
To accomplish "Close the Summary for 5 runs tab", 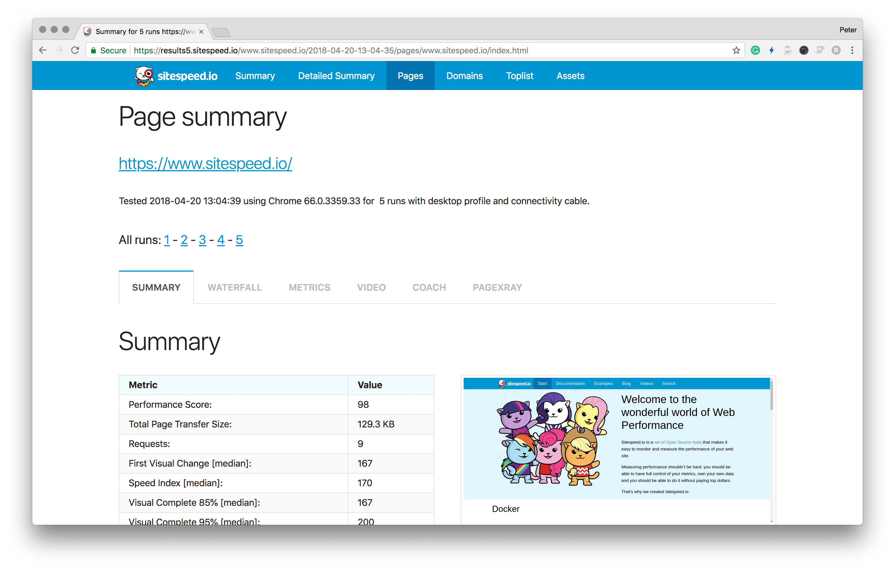I will point(201,32).
